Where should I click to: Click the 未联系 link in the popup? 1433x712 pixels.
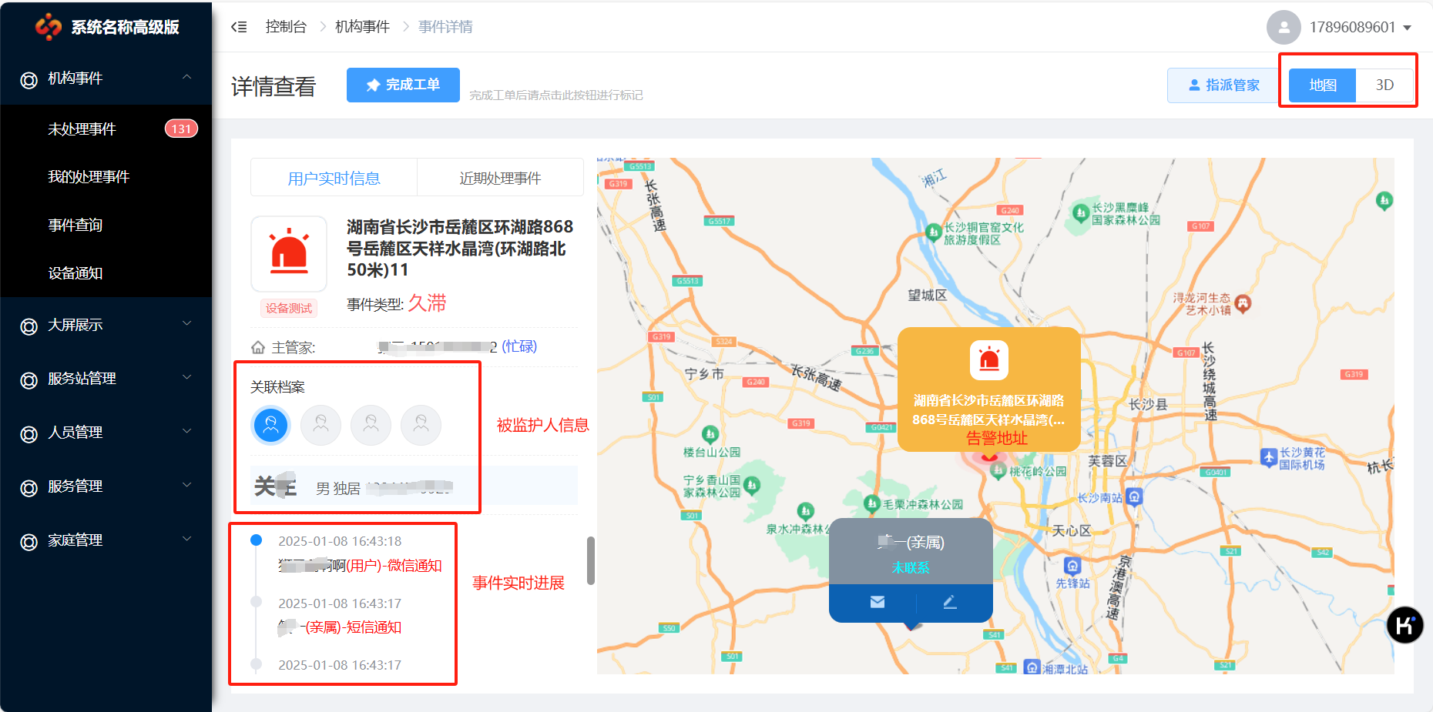click(x=910, y=567)
